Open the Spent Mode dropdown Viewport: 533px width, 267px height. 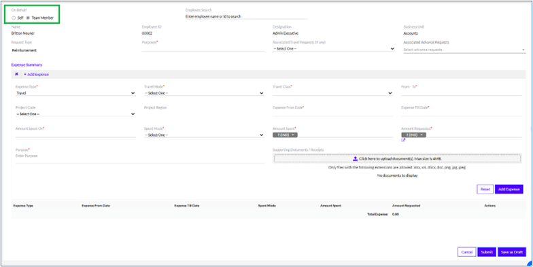(204, 135)
